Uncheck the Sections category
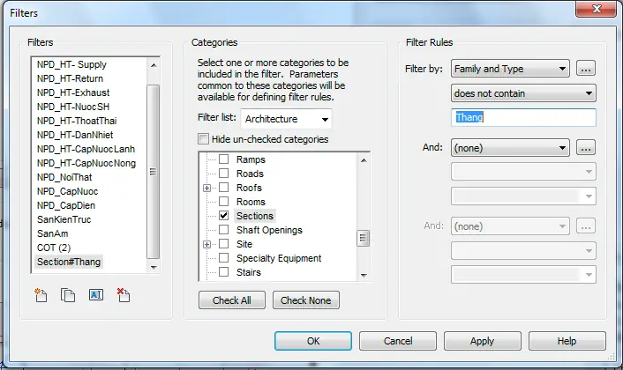The image size is (623, 370). [224, 216]
